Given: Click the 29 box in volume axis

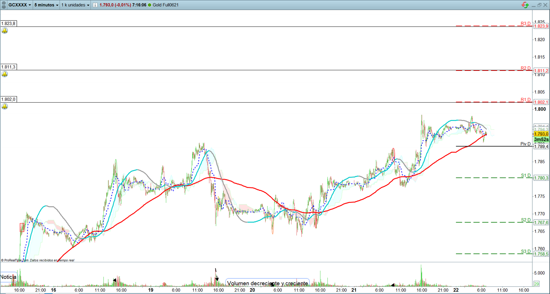Looking at the screenshot, I should click(536, 284).
